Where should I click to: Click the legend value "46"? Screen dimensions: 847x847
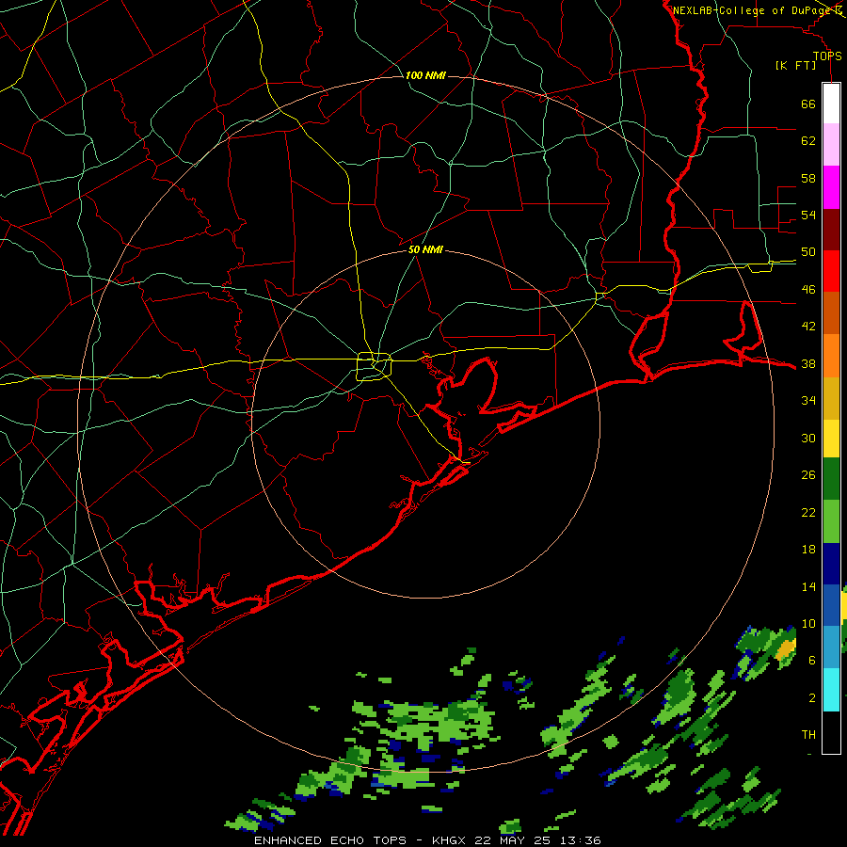(x=808, y=290)
